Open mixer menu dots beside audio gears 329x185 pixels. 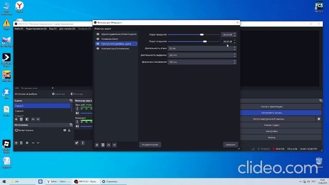coord(83,143)
